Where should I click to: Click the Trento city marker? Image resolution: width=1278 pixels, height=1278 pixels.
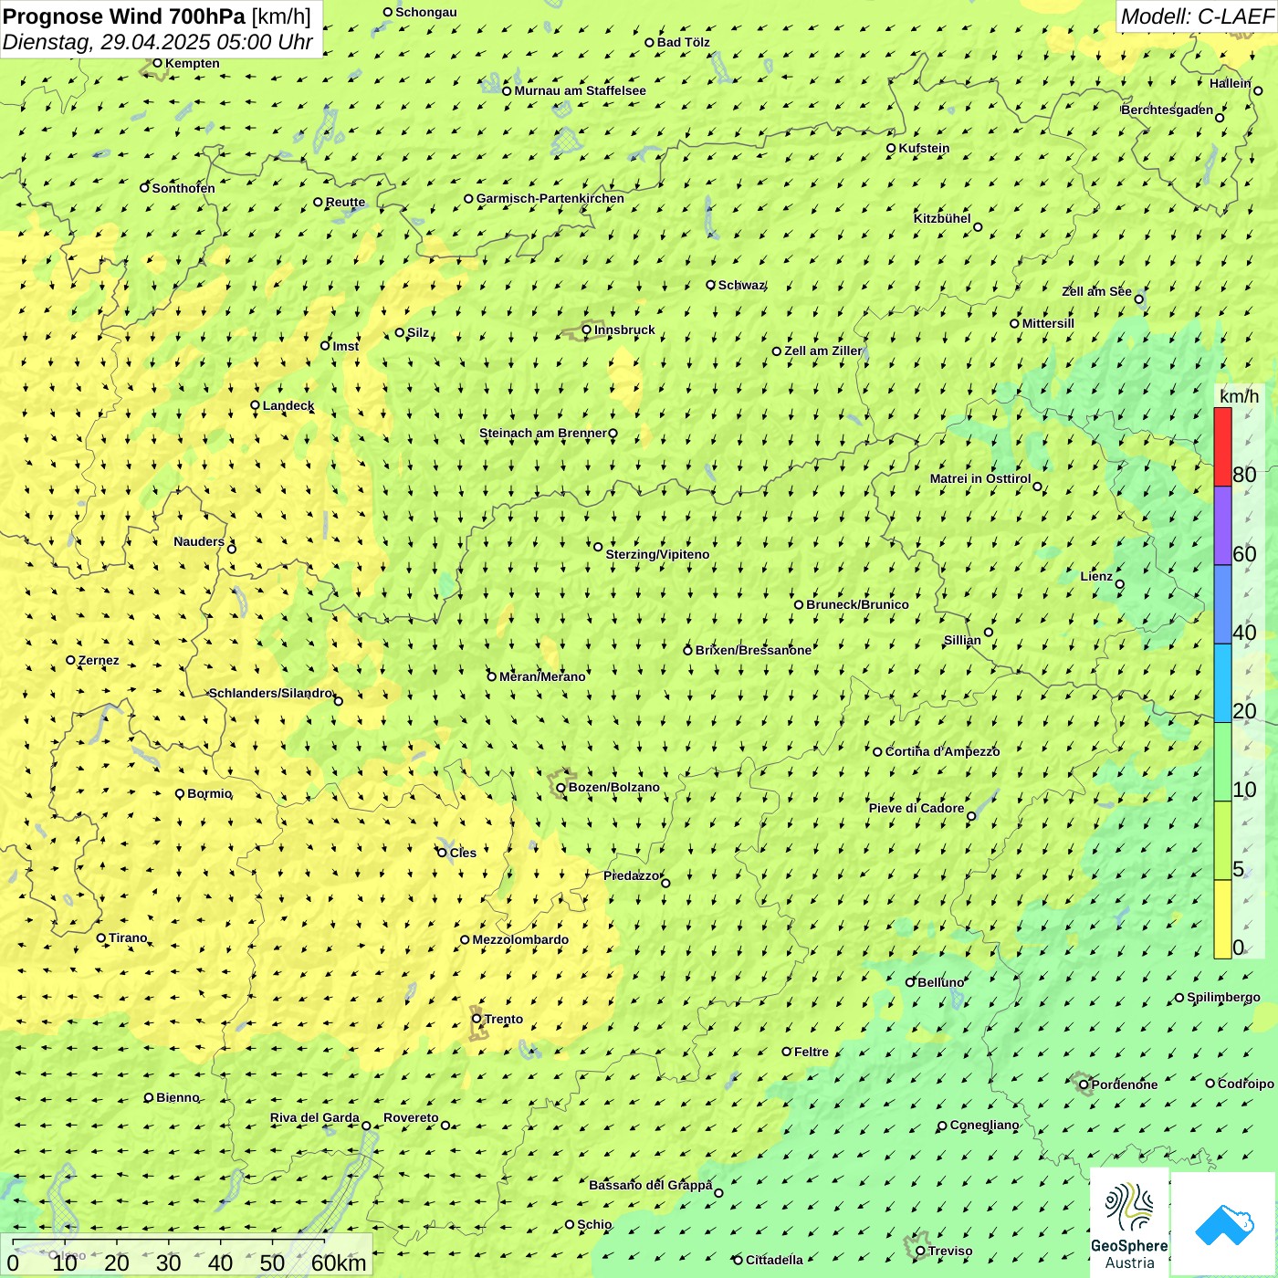477,1019
